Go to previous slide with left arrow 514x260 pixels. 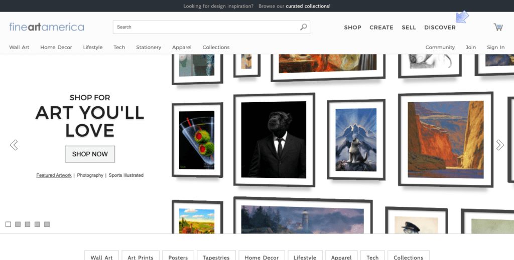click(14, 145)
